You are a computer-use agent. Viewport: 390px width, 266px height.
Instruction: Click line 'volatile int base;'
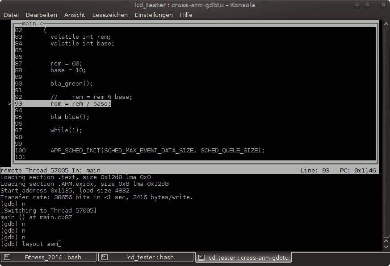(82, 43)
